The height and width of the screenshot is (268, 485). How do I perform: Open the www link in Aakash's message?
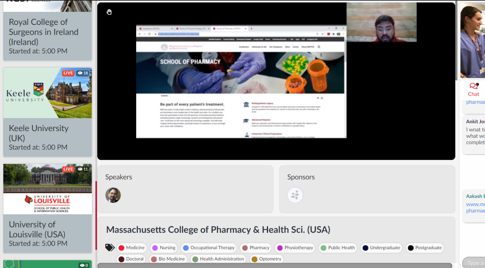(x=476, y=207)
